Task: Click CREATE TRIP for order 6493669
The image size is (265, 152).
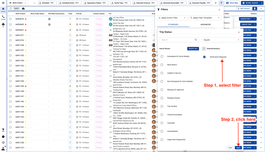Action: [246, 24]
